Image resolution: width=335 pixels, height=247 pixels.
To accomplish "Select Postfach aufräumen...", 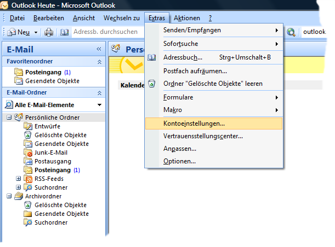I will click(214, 71).
